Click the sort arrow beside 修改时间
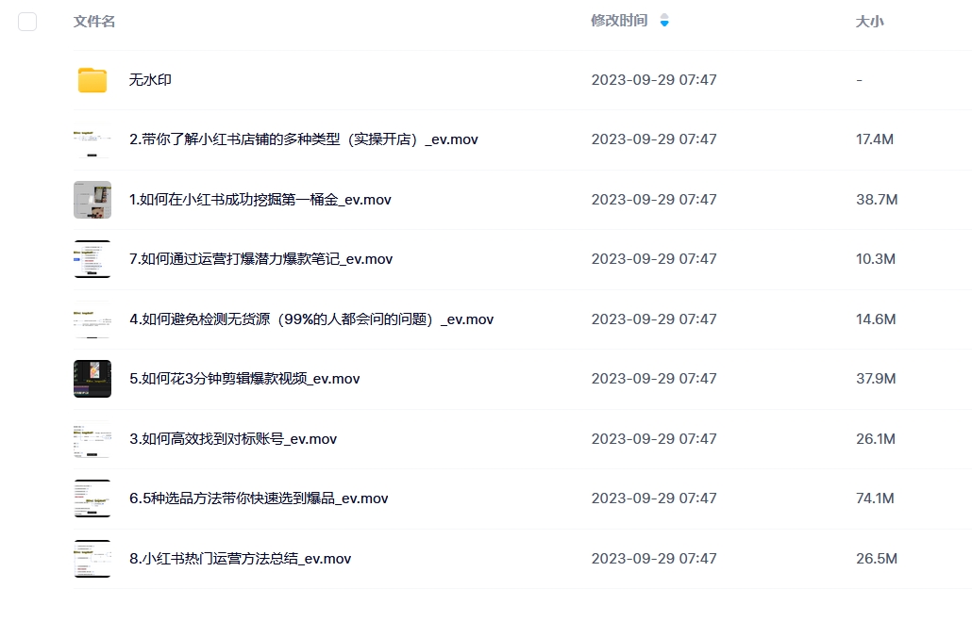The height and width of the screenshot is (621, 972). pyautogui.click(x=664, y=21)
